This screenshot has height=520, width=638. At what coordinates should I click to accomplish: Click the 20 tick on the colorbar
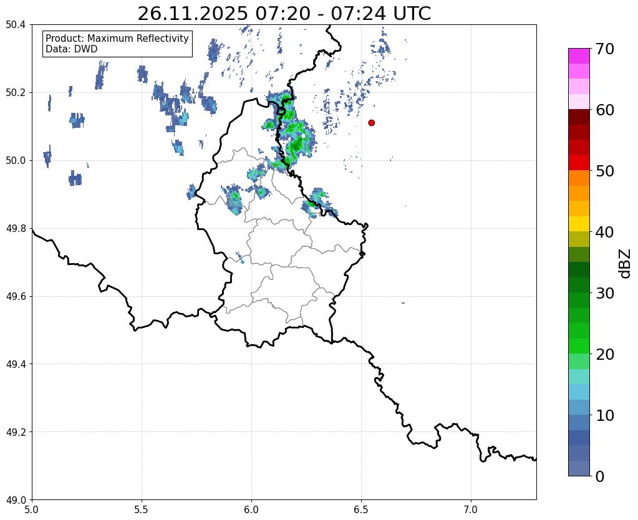604,354
